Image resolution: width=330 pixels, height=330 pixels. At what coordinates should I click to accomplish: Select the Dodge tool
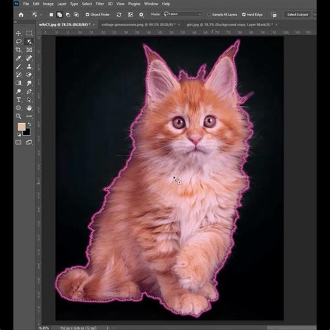(18, 91)
